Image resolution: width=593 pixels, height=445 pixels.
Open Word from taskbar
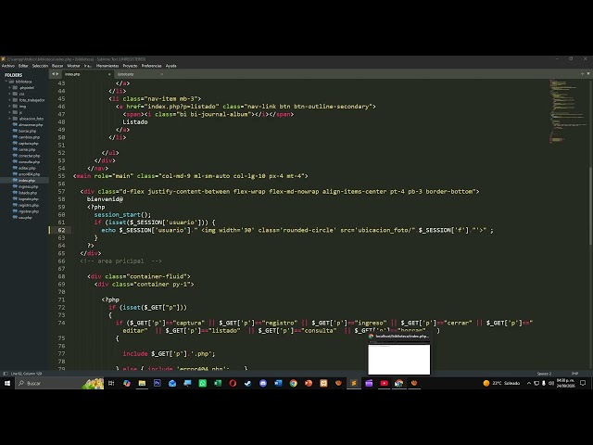point(278,383)
